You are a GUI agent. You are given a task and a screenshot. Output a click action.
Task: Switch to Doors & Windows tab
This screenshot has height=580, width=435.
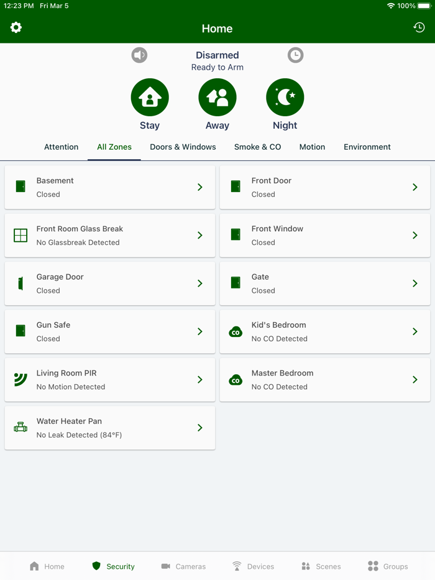click(183, 147)
